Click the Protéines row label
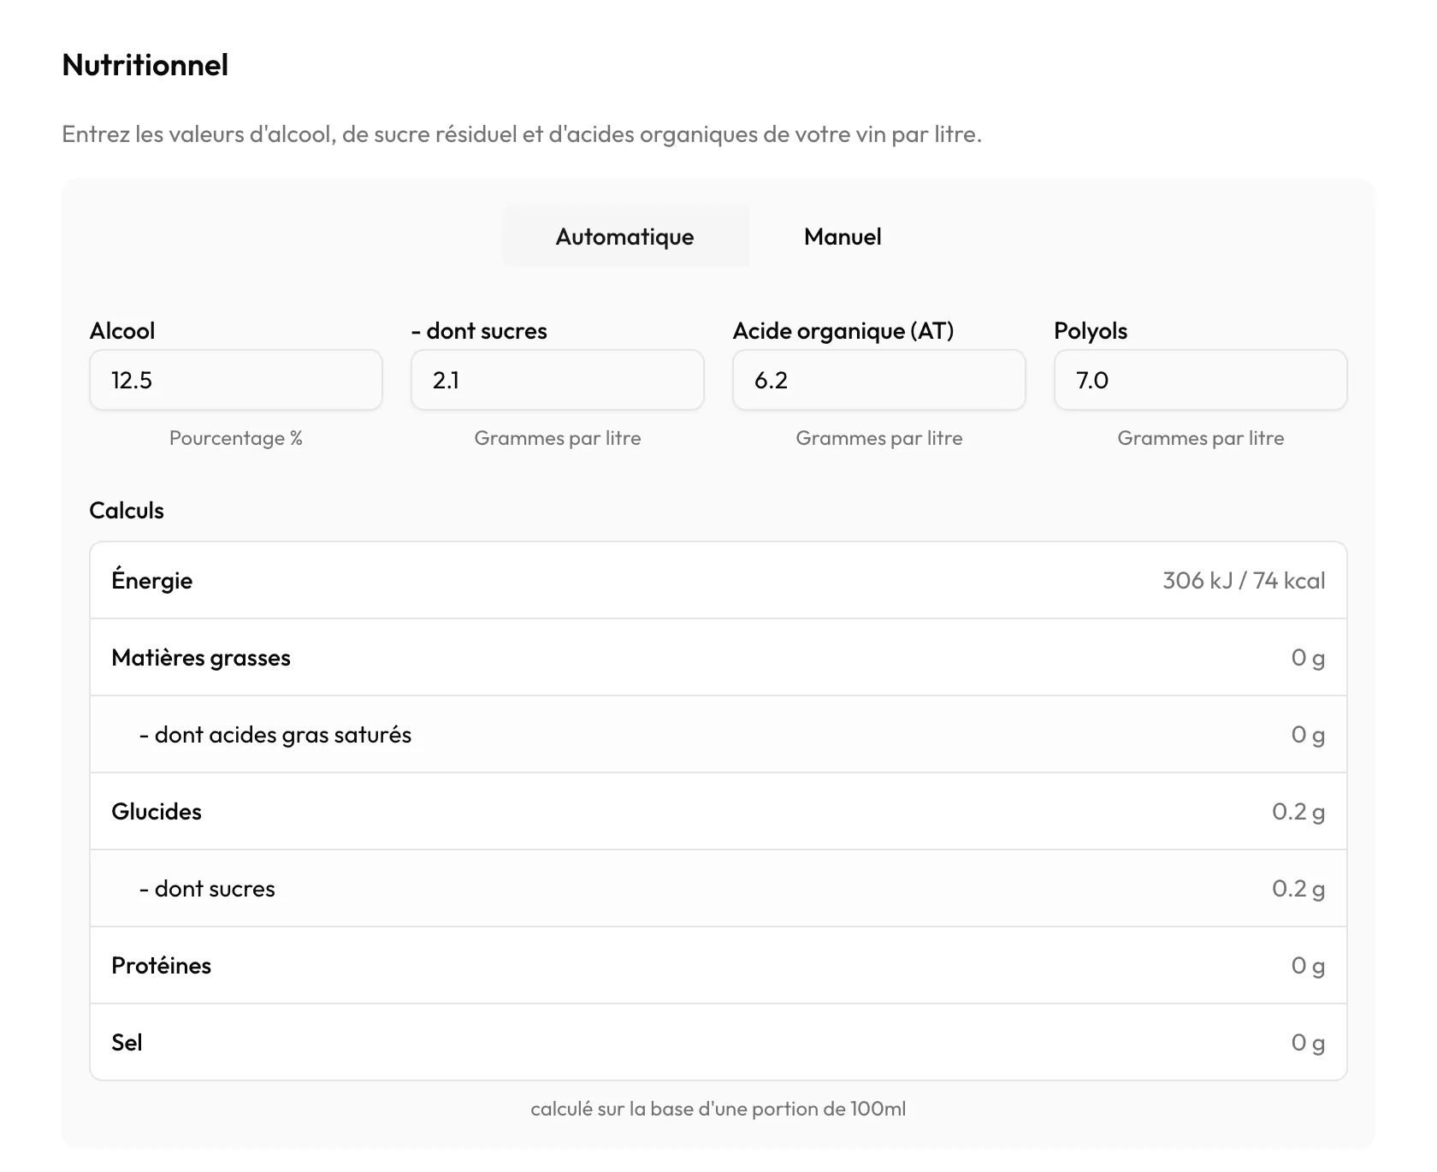 click(x=161, y=965)
